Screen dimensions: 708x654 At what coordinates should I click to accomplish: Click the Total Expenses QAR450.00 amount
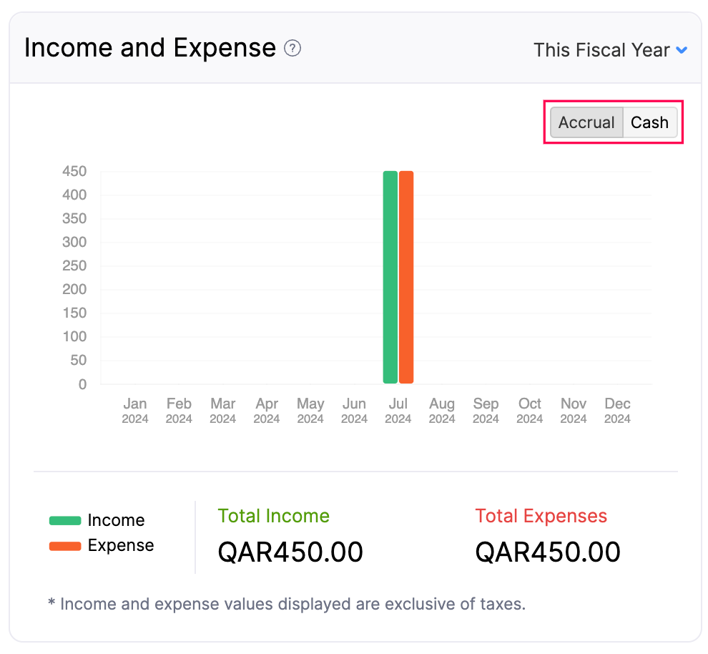point(548,552)
